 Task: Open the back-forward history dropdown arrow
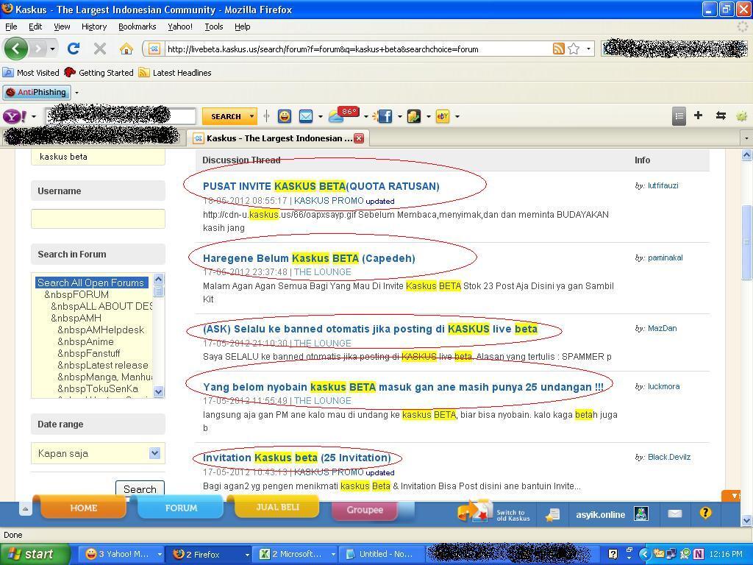(52, 49)
